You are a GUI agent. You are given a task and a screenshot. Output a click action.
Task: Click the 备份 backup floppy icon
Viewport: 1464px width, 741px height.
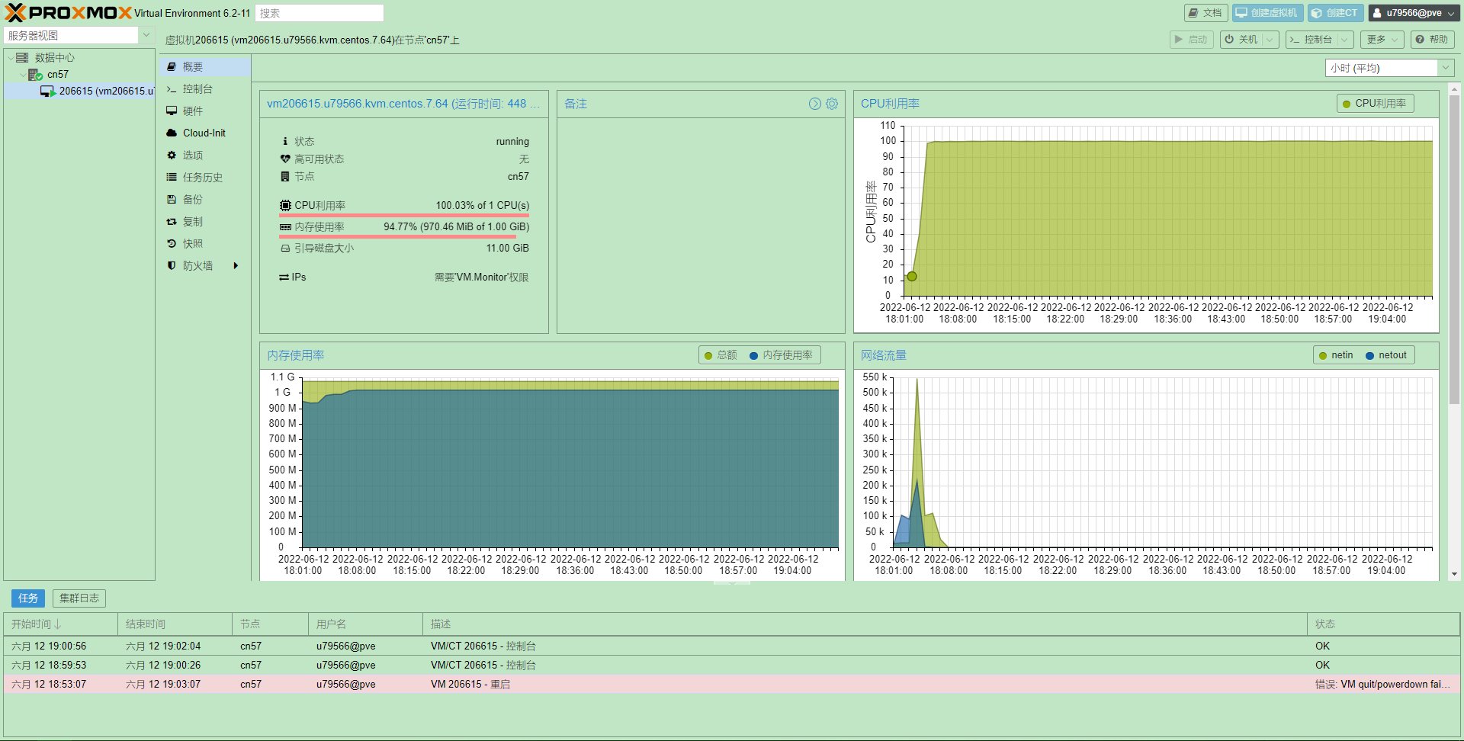[172, 200]
